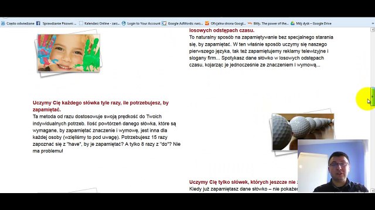The height and width of the screenshot is (210, 375).
Task: Click the line 'pierwszego języka, tak też zapamiętujemy'
Action: 259,51
